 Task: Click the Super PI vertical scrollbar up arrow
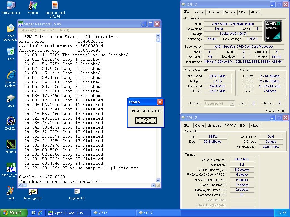click(x=158, y=36)
